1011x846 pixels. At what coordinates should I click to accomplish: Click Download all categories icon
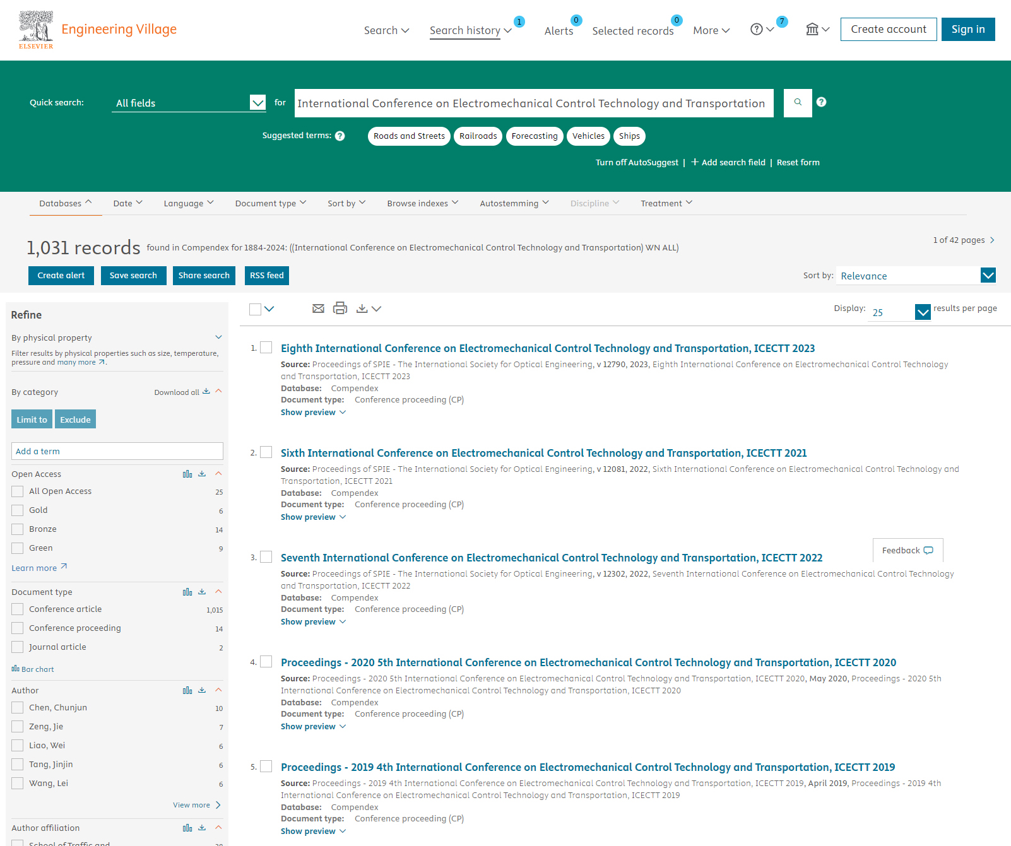(206, 391)
